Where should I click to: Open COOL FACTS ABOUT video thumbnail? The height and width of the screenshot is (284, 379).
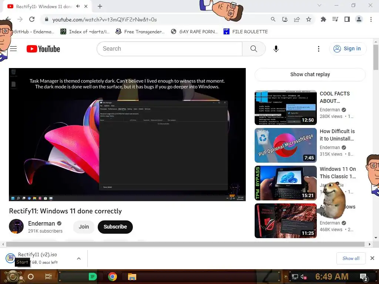[x=286, y=108]
